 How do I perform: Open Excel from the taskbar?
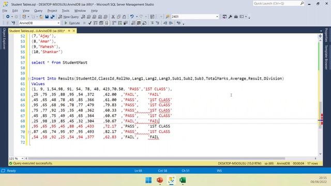183,180
